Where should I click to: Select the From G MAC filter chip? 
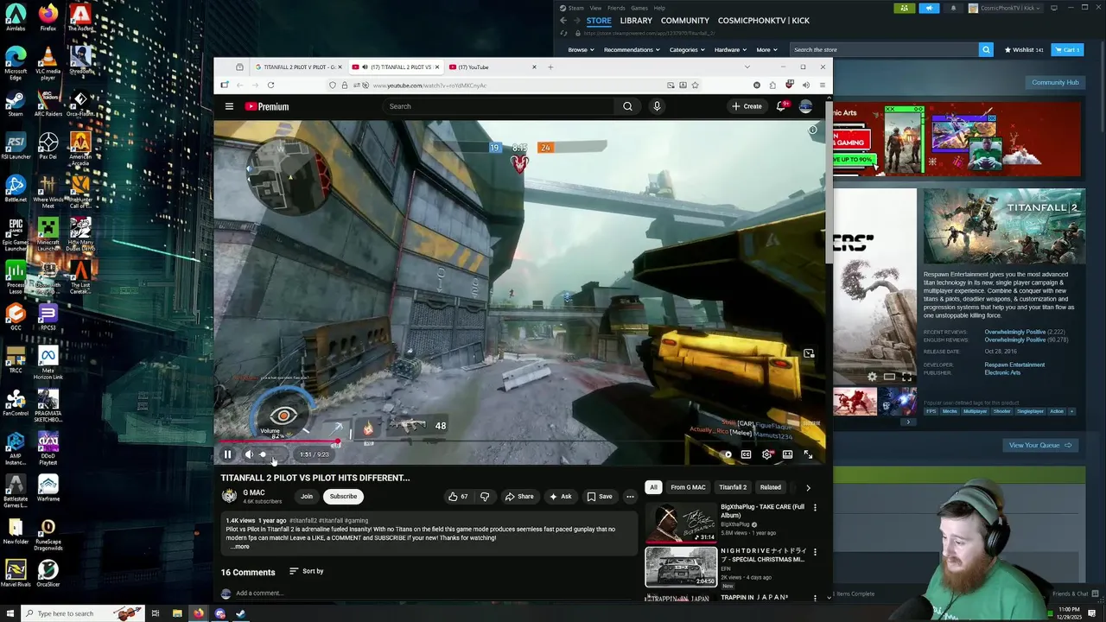[x=688, y=487]
